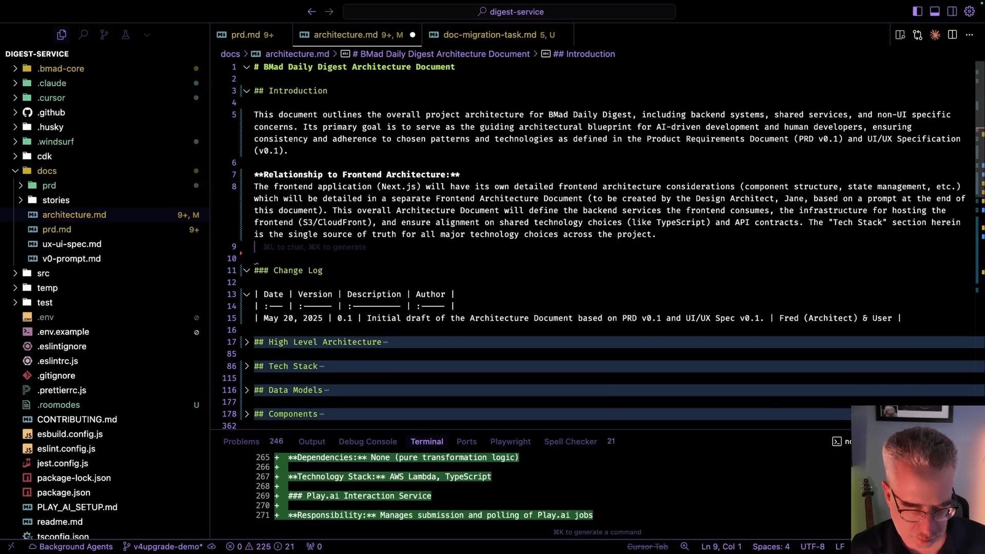Image resolution: width=985 pixels, height=554 pixels.
Task: Toggle the bottom panel visibility
Action: pos(935,11)
